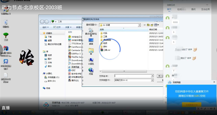Click the 工具 address bar path segment

click(x=60, y=22)
